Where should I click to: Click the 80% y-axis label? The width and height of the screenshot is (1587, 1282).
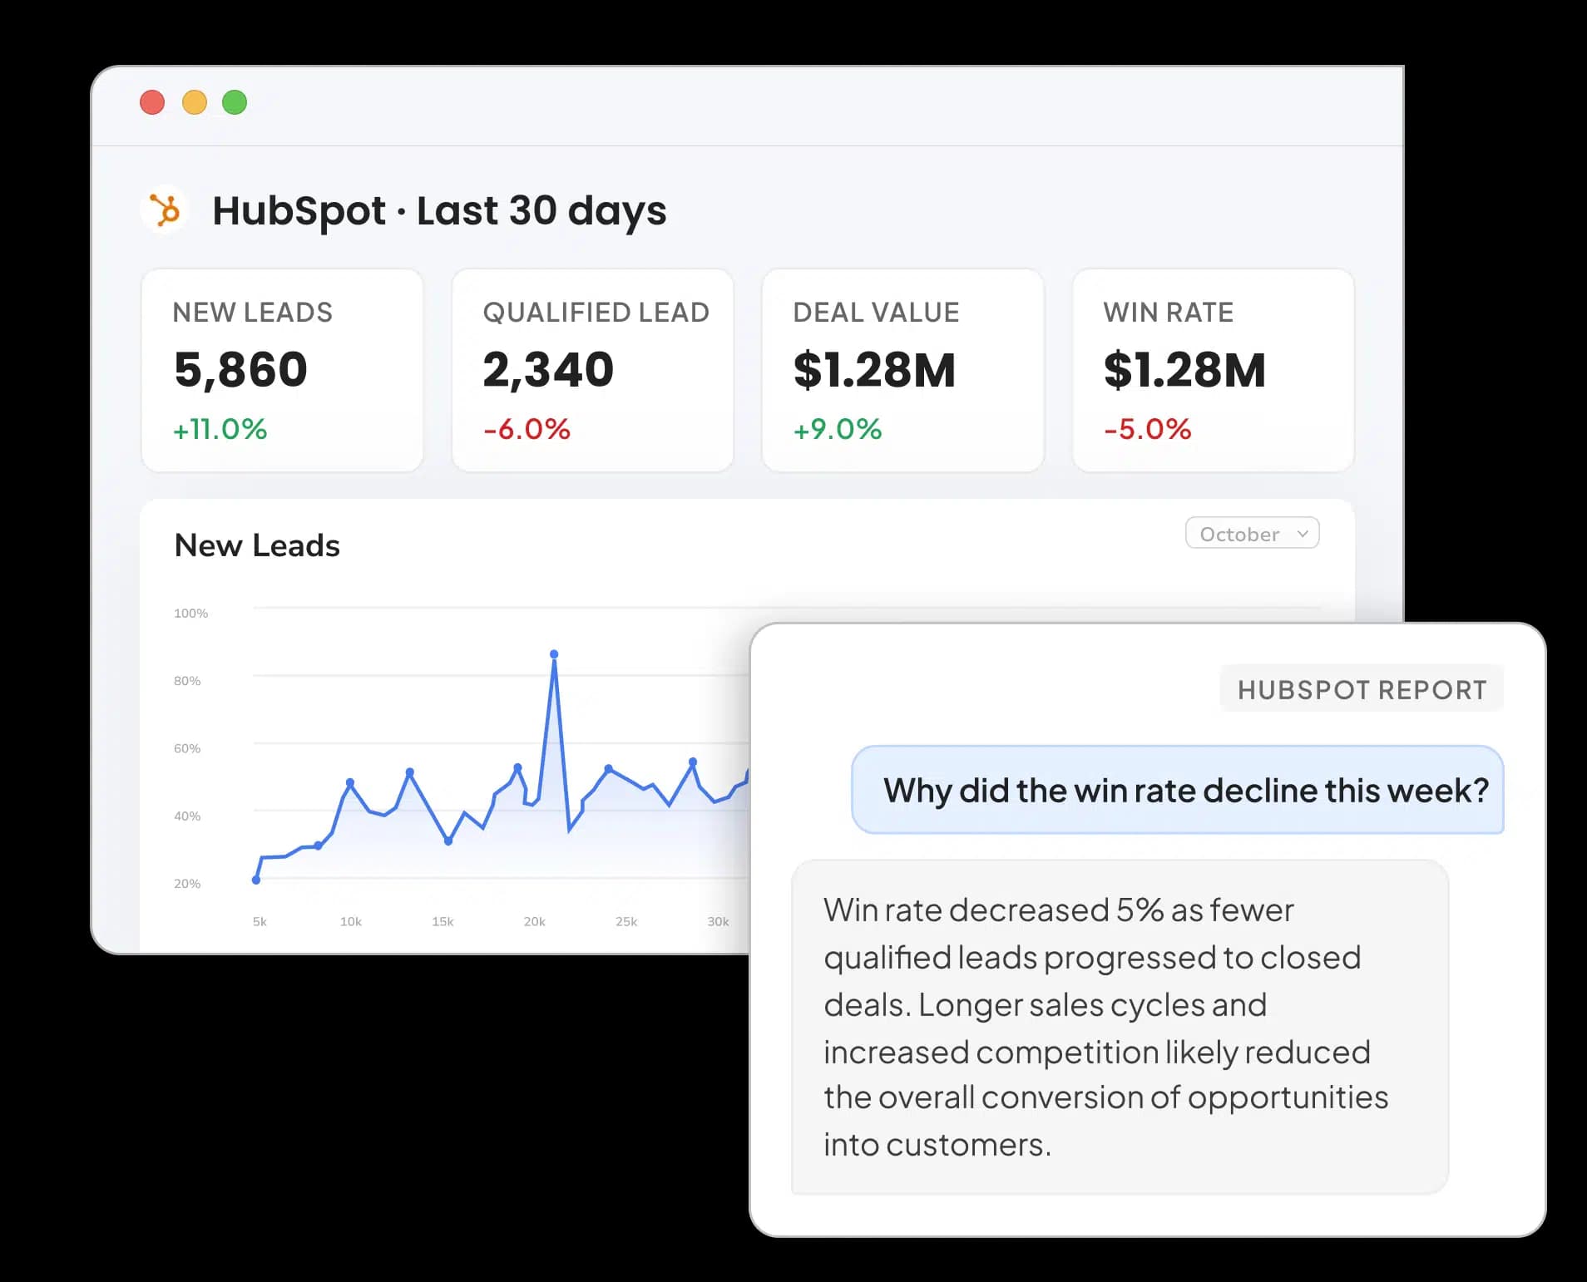pos(187,680)
